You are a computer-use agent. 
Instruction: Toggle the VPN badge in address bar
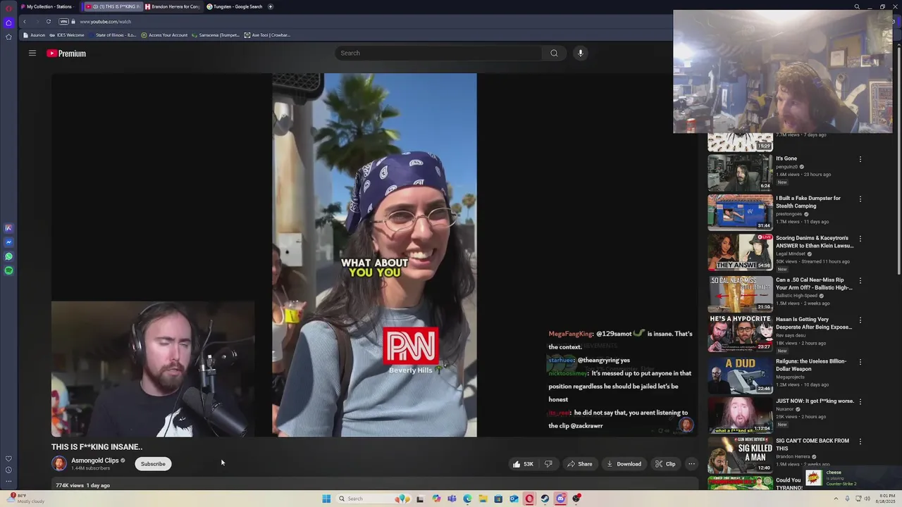(x=64, y=21)
